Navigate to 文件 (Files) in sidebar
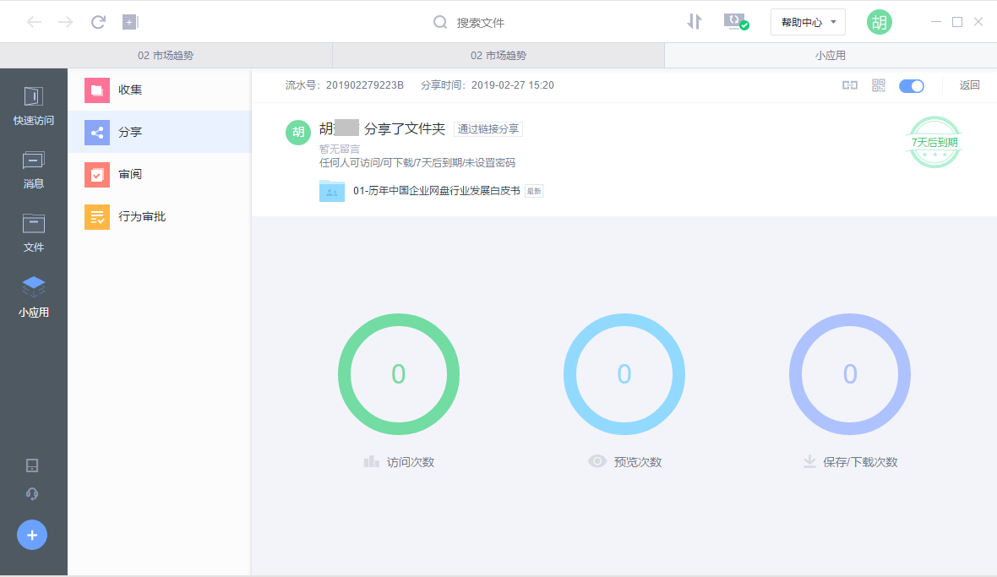997x577 pixels. 33,231
